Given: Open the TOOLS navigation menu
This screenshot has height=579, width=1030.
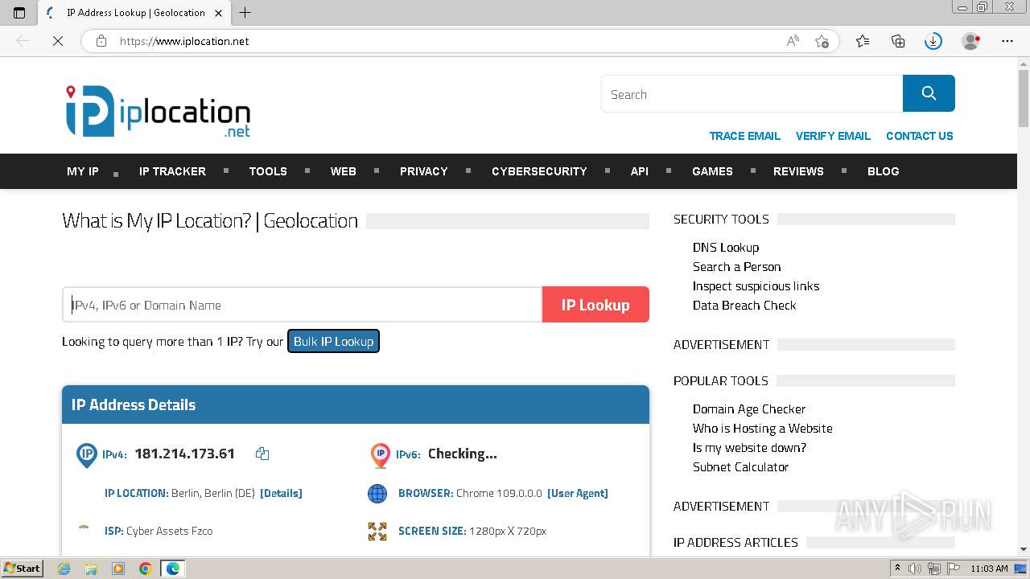Looking at the screenshot, I should tap(268, 171).
